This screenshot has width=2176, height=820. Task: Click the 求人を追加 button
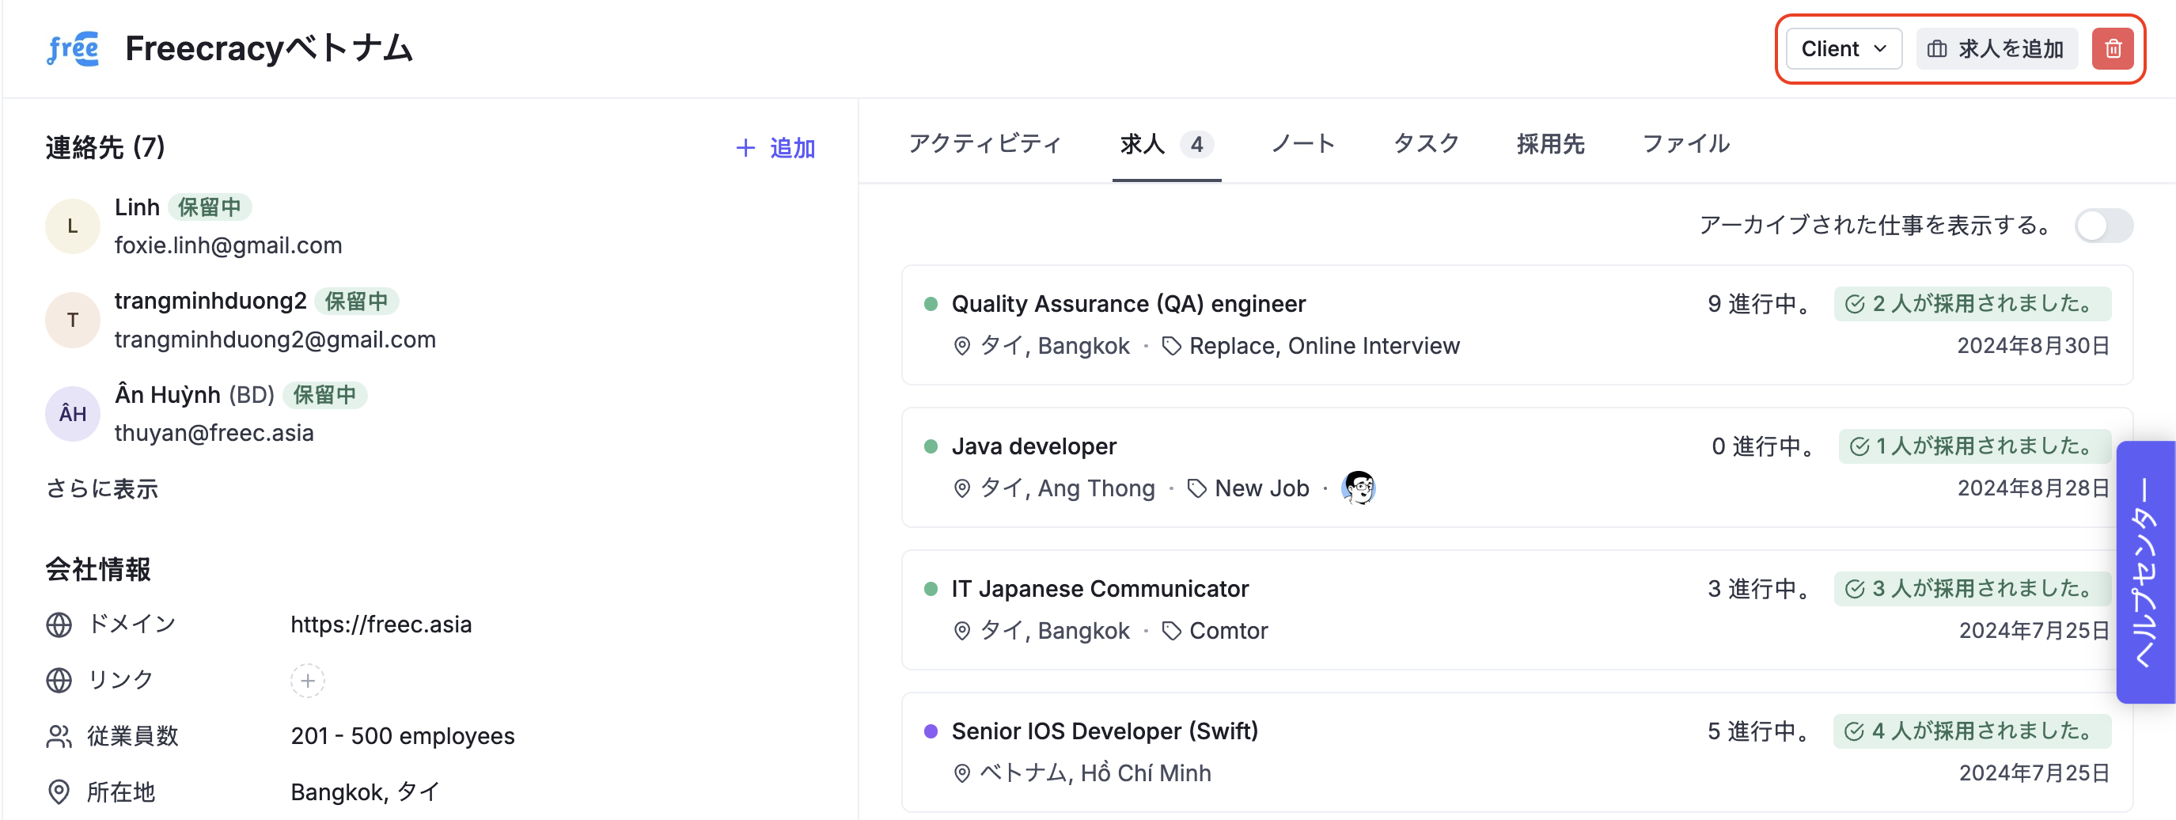point(1996,49)
